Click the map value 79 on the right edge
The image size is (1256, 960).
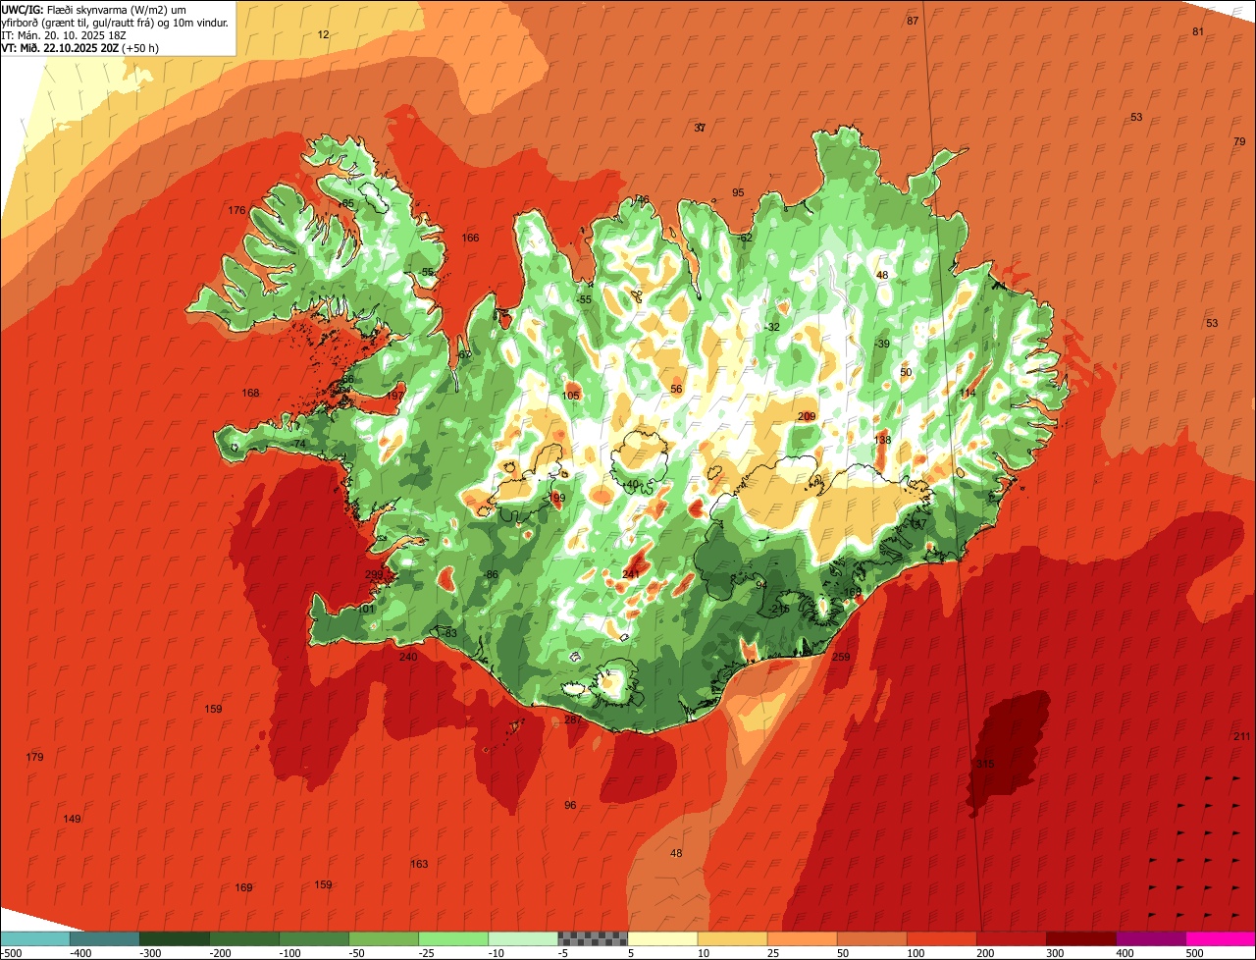point(1238,142)
